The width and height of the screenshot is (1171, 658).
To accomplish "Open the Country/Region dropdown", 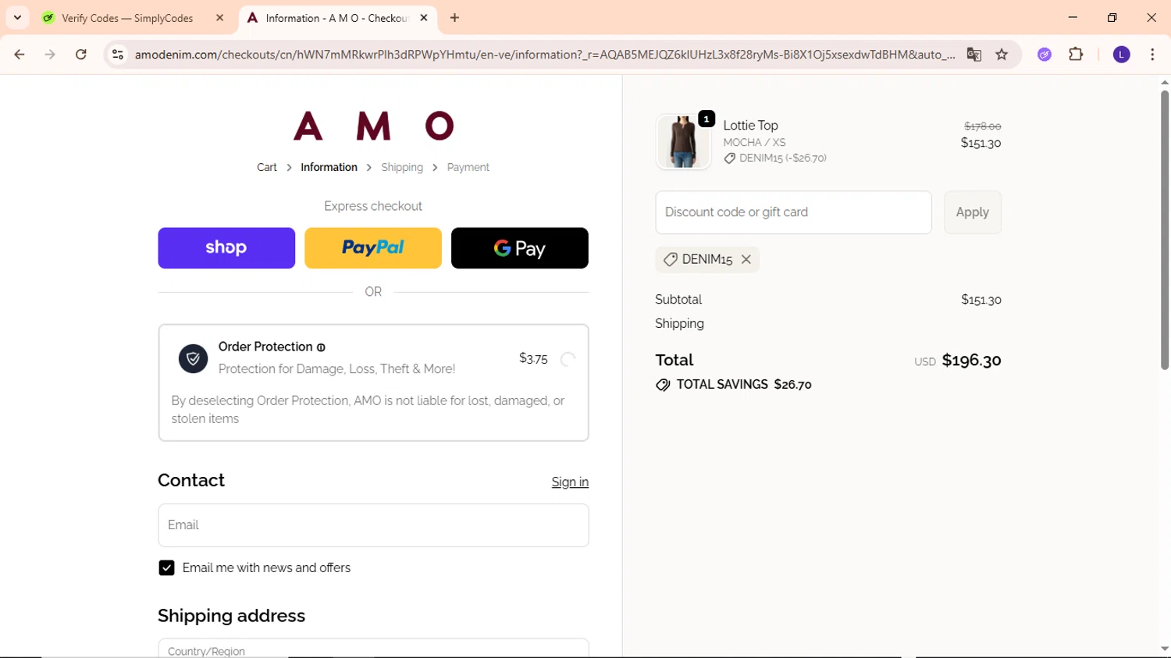I will [373, 649].
